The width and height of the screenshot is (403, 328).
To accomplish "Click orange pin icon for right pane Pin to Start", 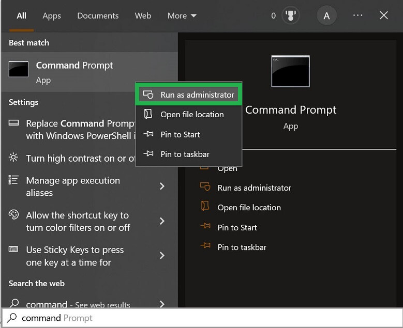I will click(205, 226).
